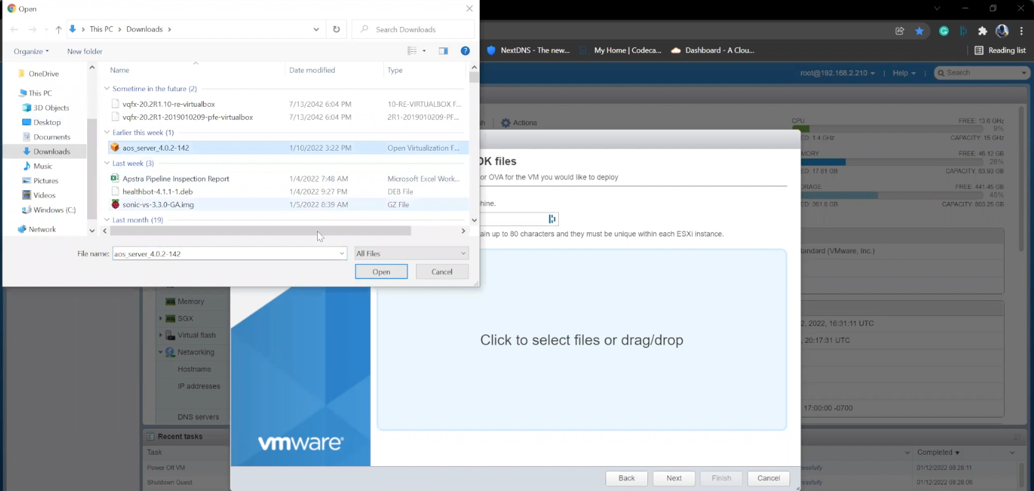Open the ESXi Help menu

(x=904, y=73)
